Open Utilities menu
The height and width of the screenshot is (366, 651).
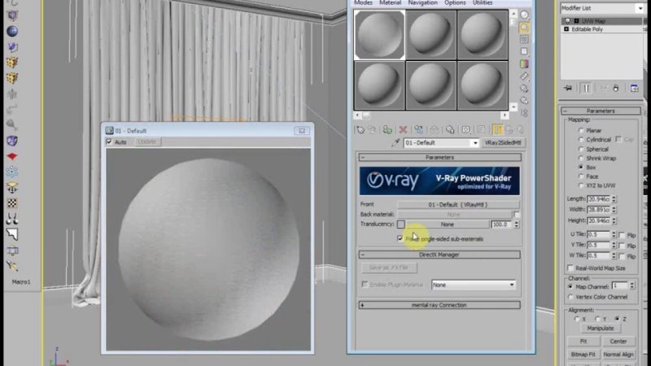(x=483, y=3)
